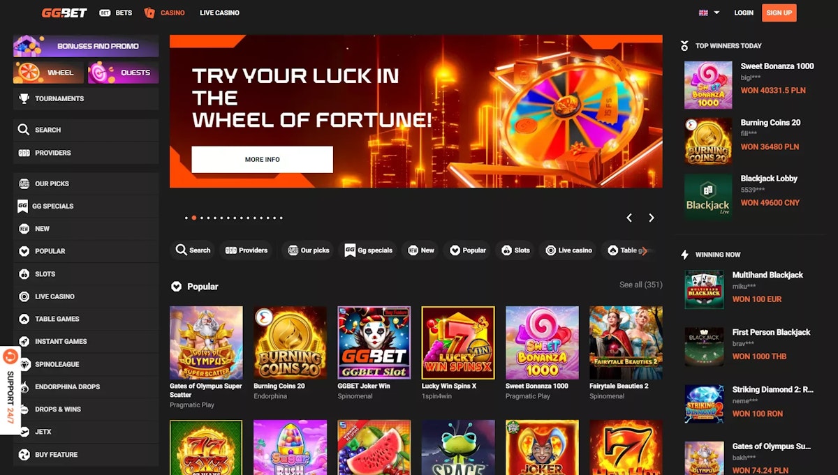Switch to the Bets top tab

(x=116, y=13)
